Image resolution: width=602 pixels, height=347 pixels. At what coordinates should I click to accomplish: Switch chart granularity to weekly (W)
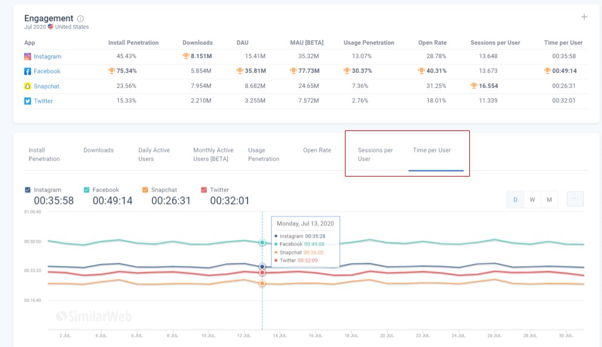[532, 200]
